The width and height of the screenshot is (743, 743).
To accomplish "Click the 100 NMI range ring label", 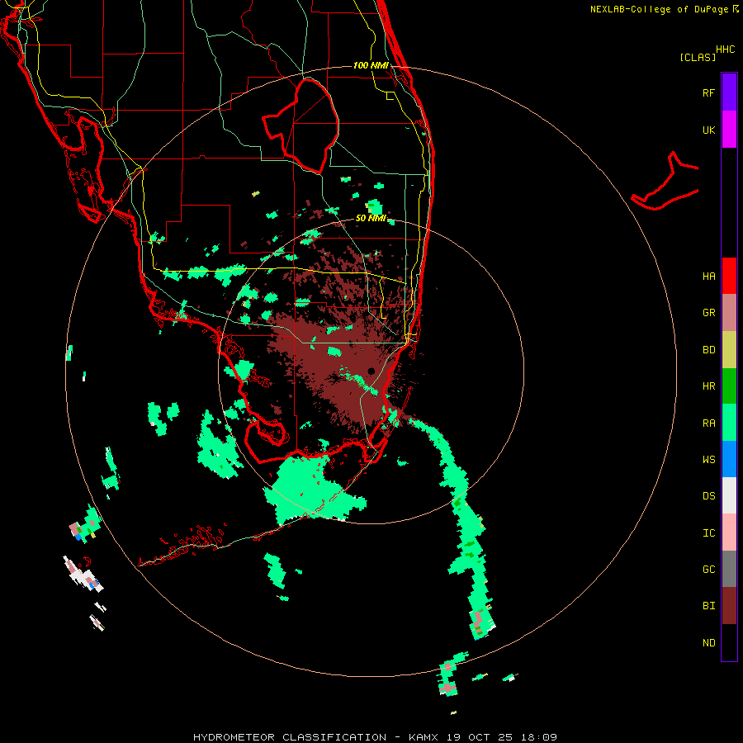I will point(371,65).
